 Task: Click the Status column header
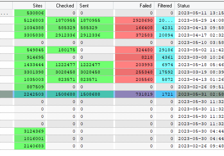tap(199, 6)
